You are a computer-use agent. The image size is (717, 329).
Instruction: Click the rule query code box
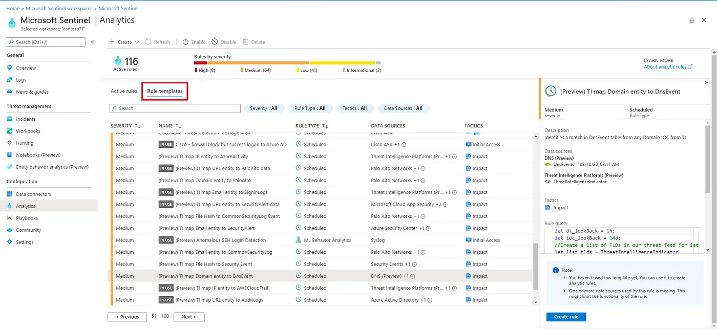pyautogui.click(x=622, y=242)
